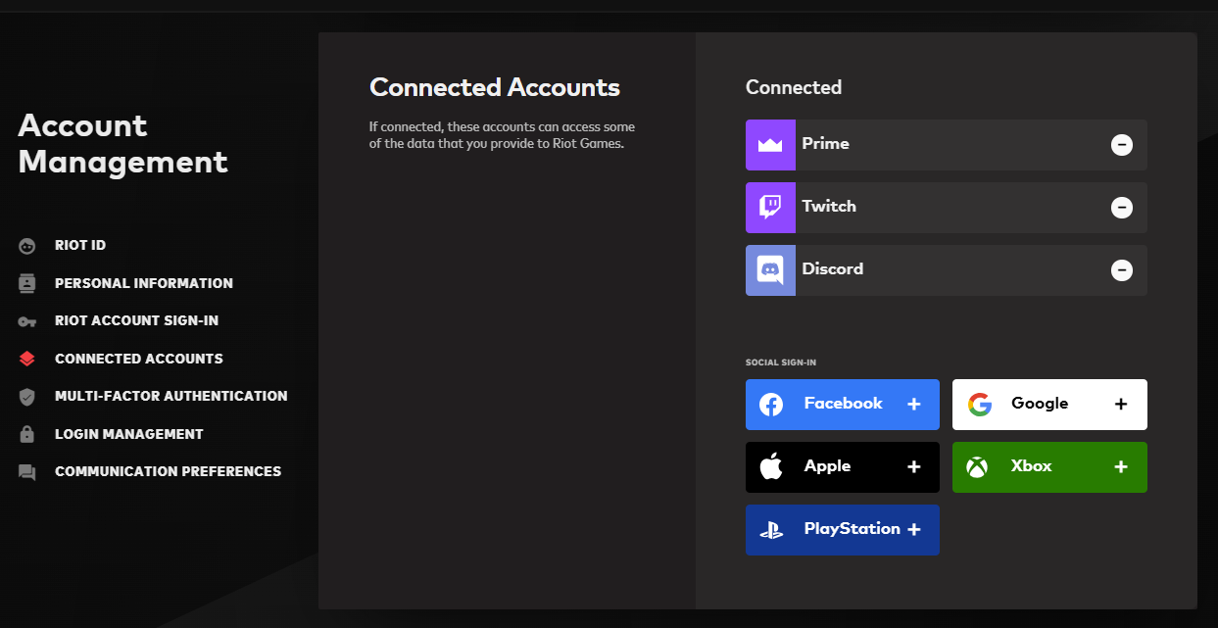Image resolution: width=1218 pixels, height=628 pixels.
Task: Click the Twitch logo icon
Action: tap(770, 208)
